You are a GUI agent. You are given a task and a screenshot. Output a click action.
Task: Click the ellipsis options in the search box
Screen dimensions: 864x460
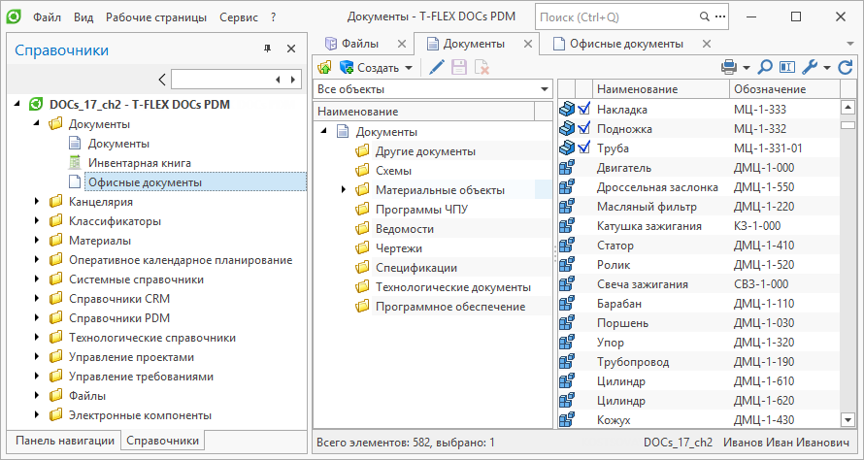click(720, 16)
